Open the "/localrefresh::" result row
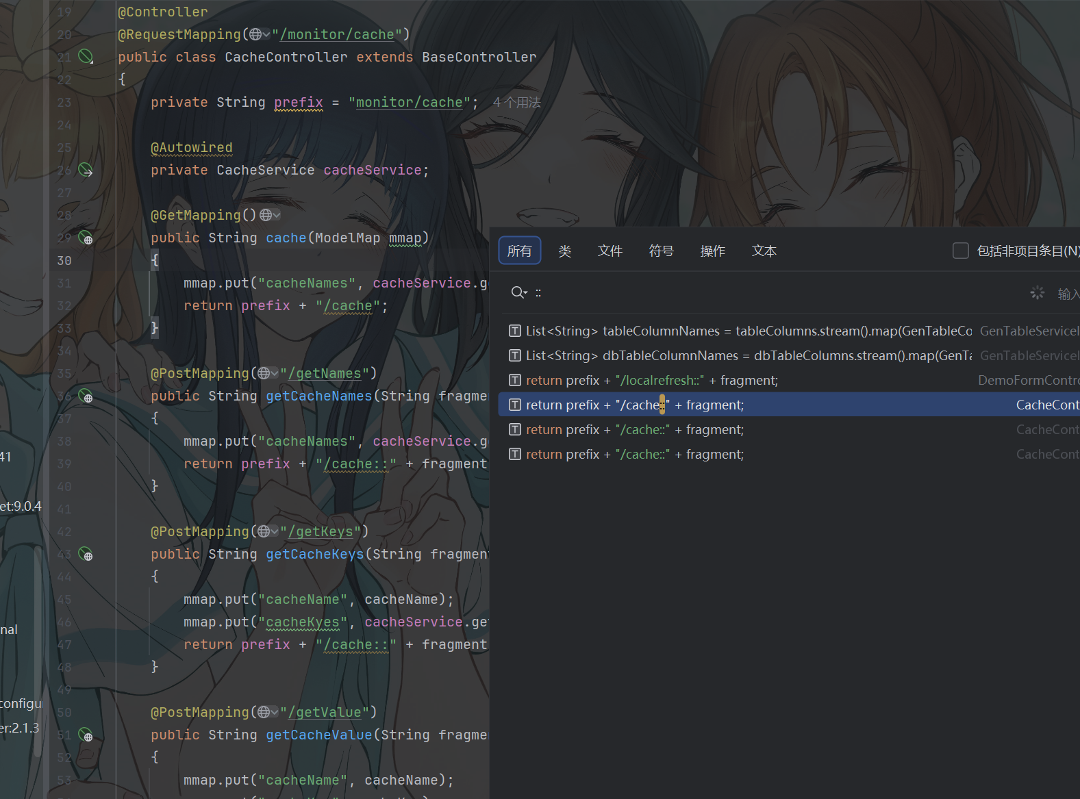 pyautogui.click(x=789, y=380)
